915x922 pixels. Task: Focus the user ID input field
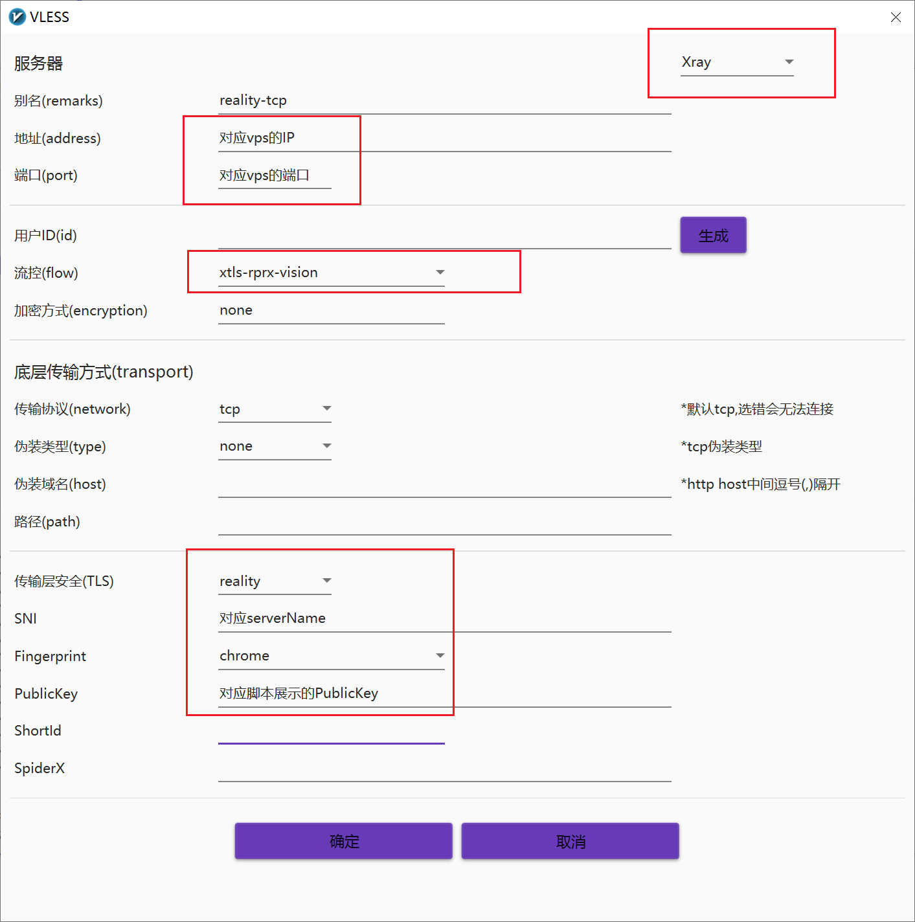point(444,236)
